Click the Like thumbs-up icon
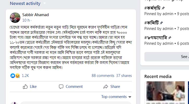Screen dimensions: 189x104 pos(25,87)
